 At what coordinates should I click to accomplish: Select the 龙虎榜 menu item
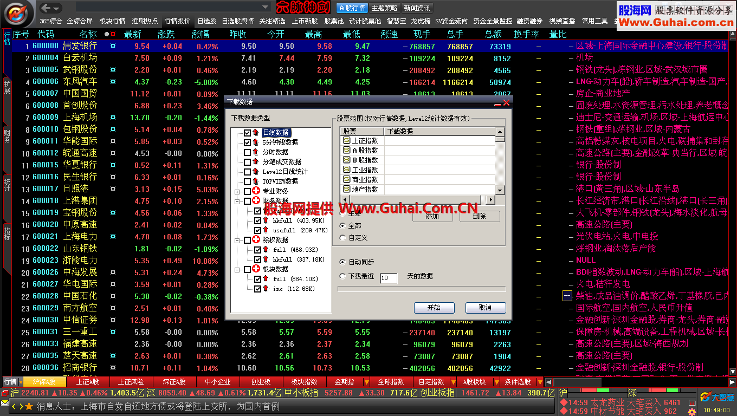coord(421,21)
